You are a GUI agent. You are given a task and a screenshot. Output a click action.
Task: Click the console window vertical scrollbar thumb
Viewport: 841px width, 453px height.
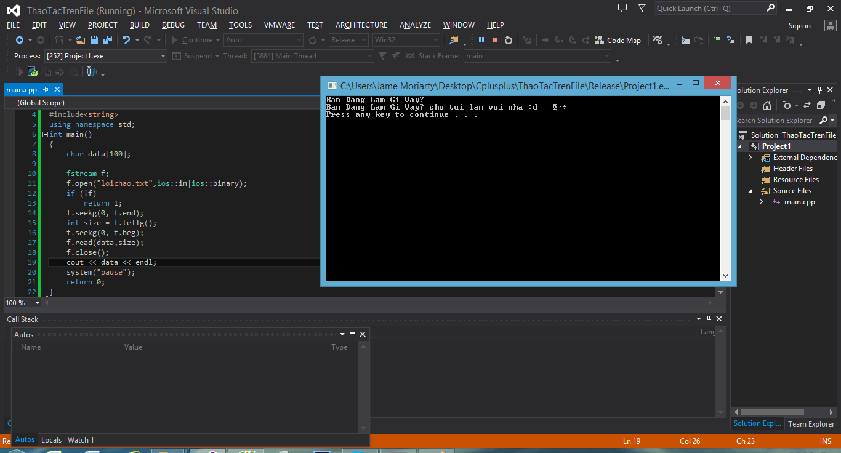point(725,113)
